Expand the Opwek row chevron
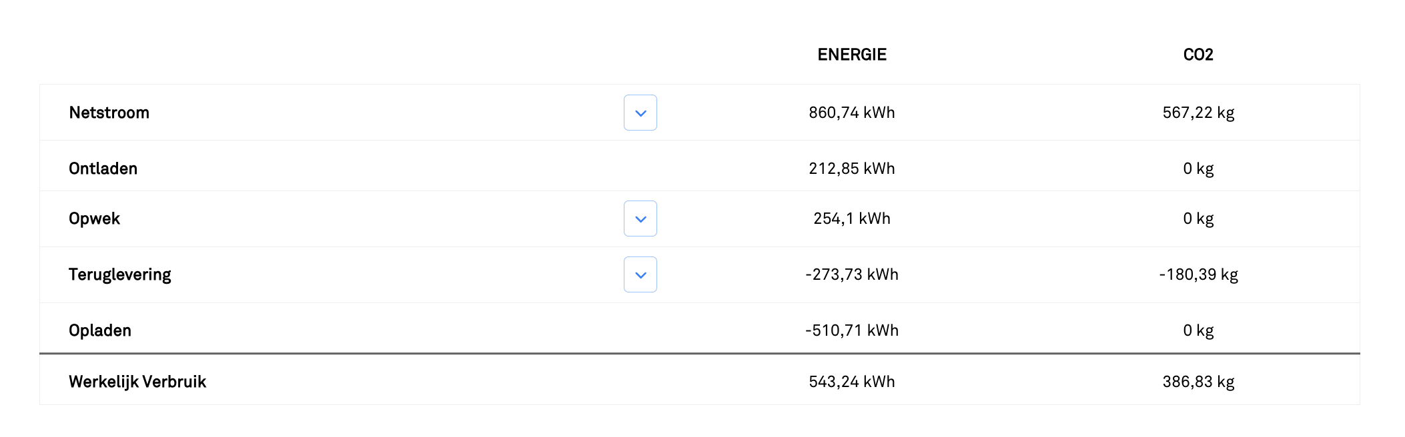 pos(640,218)
